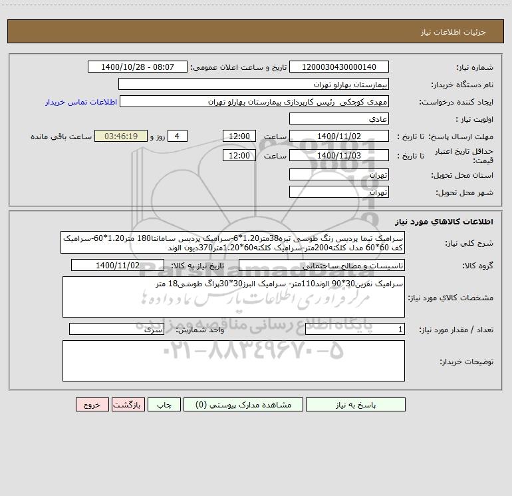Click the delivery province field 'تهران'

[339, 174]
